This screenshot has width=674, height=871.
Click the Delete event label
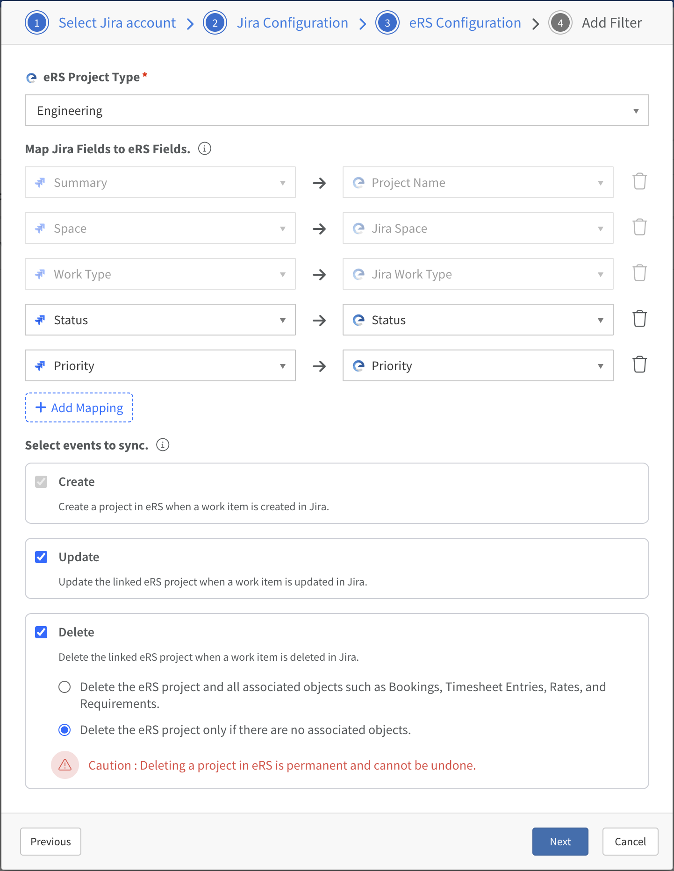coord(77,632)
